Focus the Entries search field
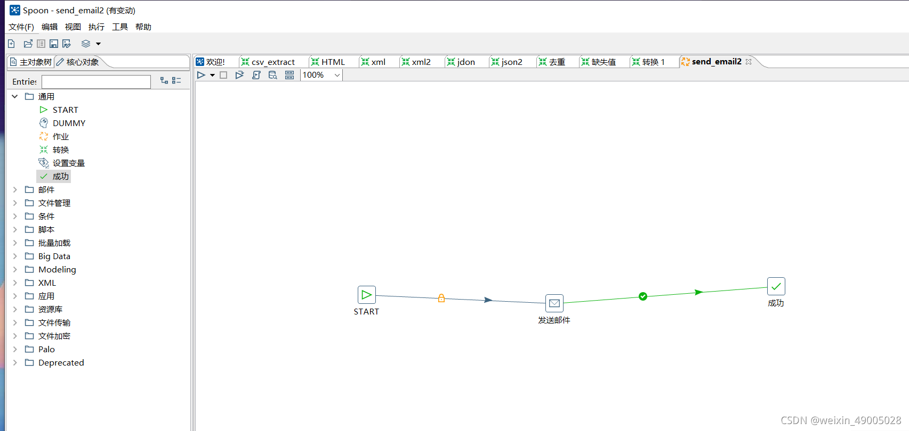 point(96,81)
